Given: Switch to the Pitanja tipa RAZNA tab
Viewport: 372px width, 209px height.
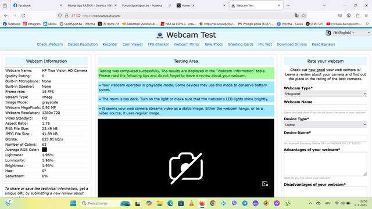Looking at the screenshot, I should coord(92,5).
